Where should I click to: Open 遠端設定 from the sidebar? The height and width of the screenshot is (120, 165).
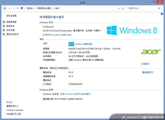tap(10, 26)
